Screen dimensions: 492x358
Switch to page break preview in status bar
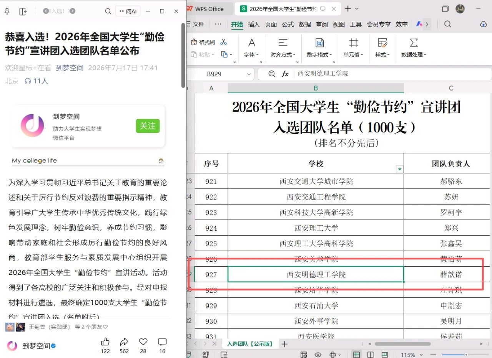(384, 355)
